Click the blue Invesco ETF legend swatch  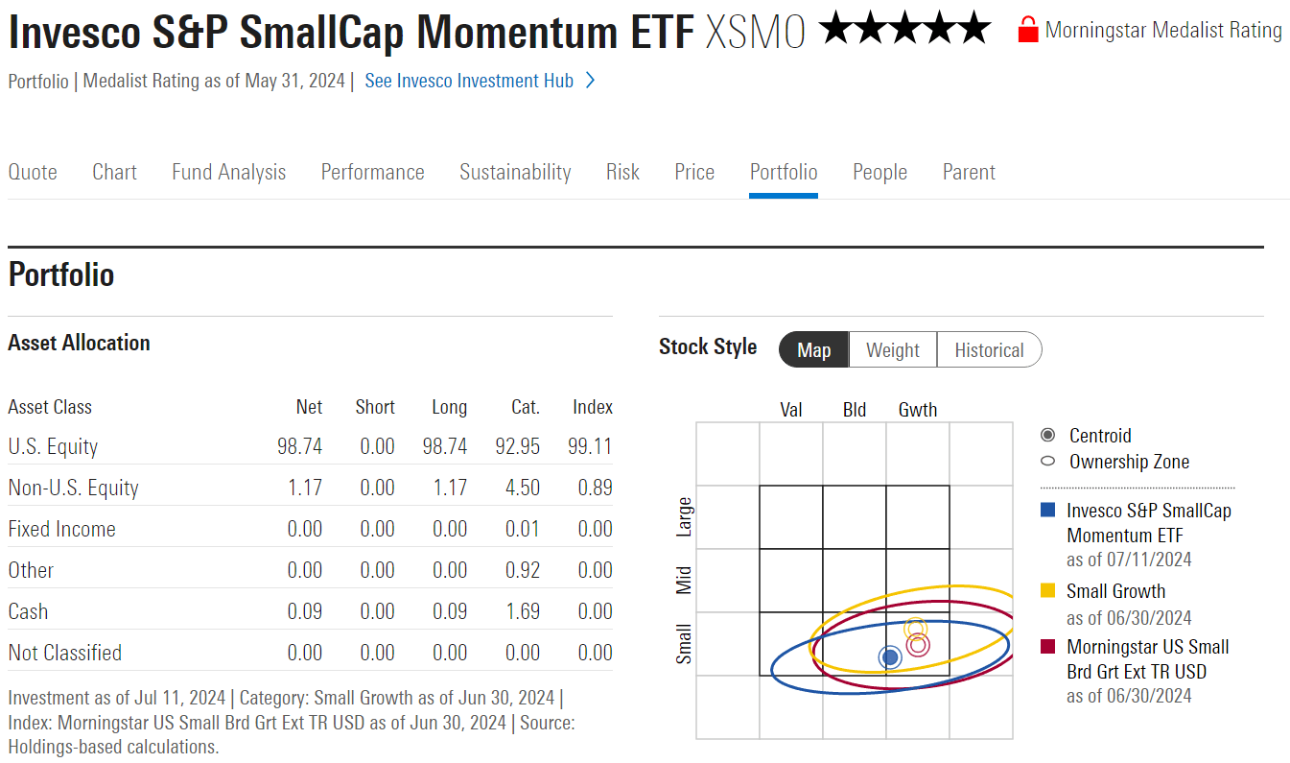[1048, 511]
